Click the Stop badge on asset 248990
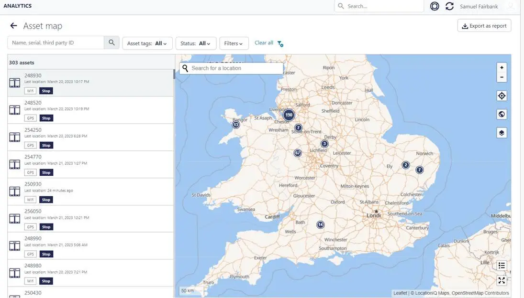Screen dimensions: 524x298 [x=46, y=254]
